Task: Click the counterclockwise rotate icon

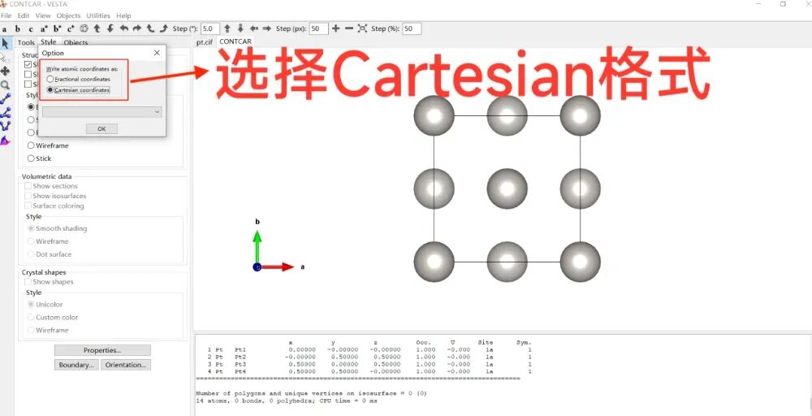Action: coord(150,28)
